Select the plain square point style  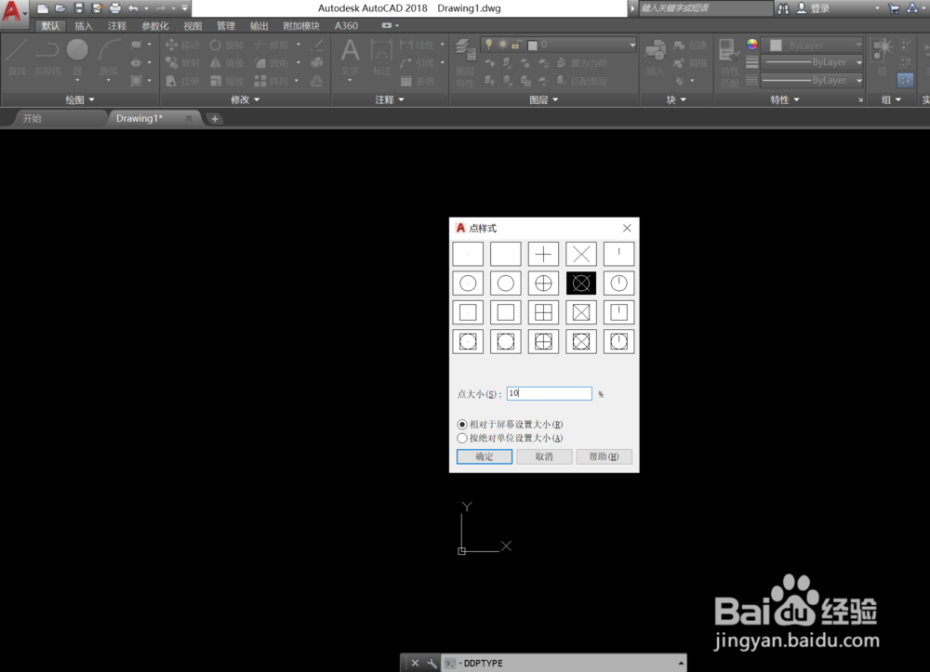(x=506, y=312)
